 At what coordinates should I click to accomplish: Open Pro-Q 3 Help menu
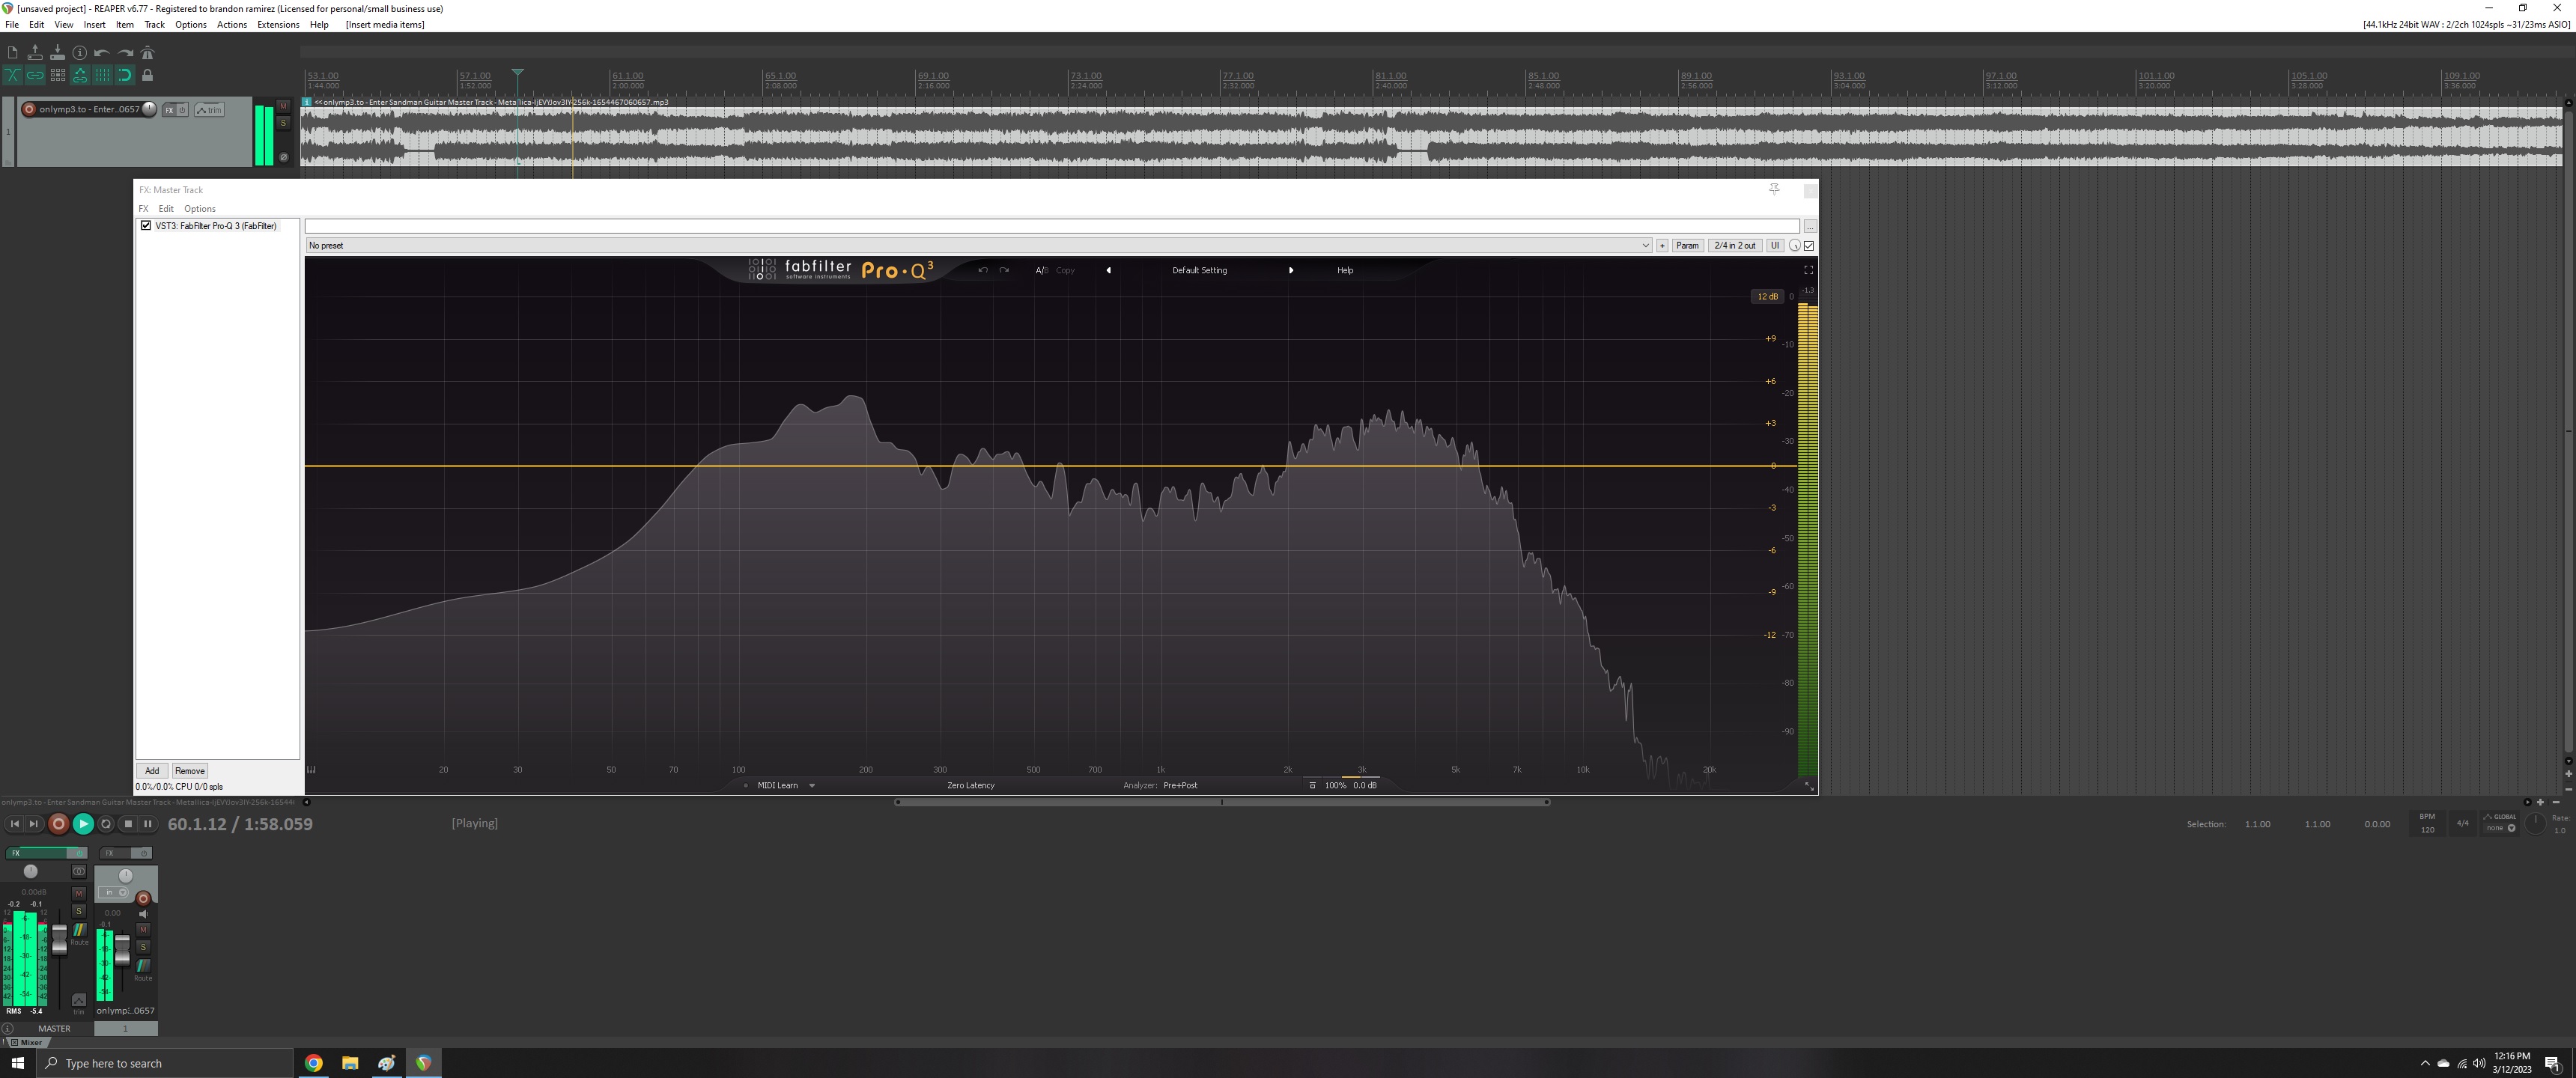coord(1345,270)
